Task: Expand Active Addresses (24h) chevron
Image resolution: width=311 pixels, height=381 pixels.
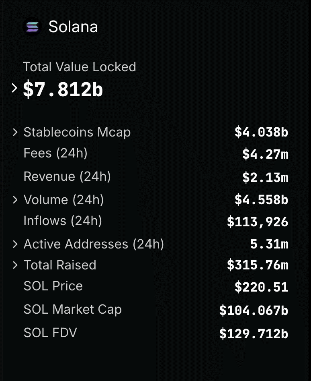Action: tap(15, 244)
